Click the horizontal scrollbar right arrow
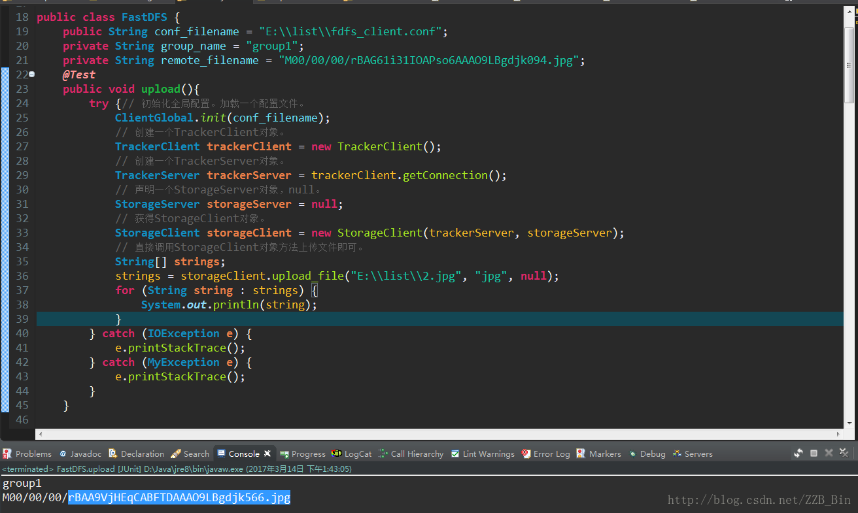The width and height of the screenshot is (858, 513). (x=839, y=434)
